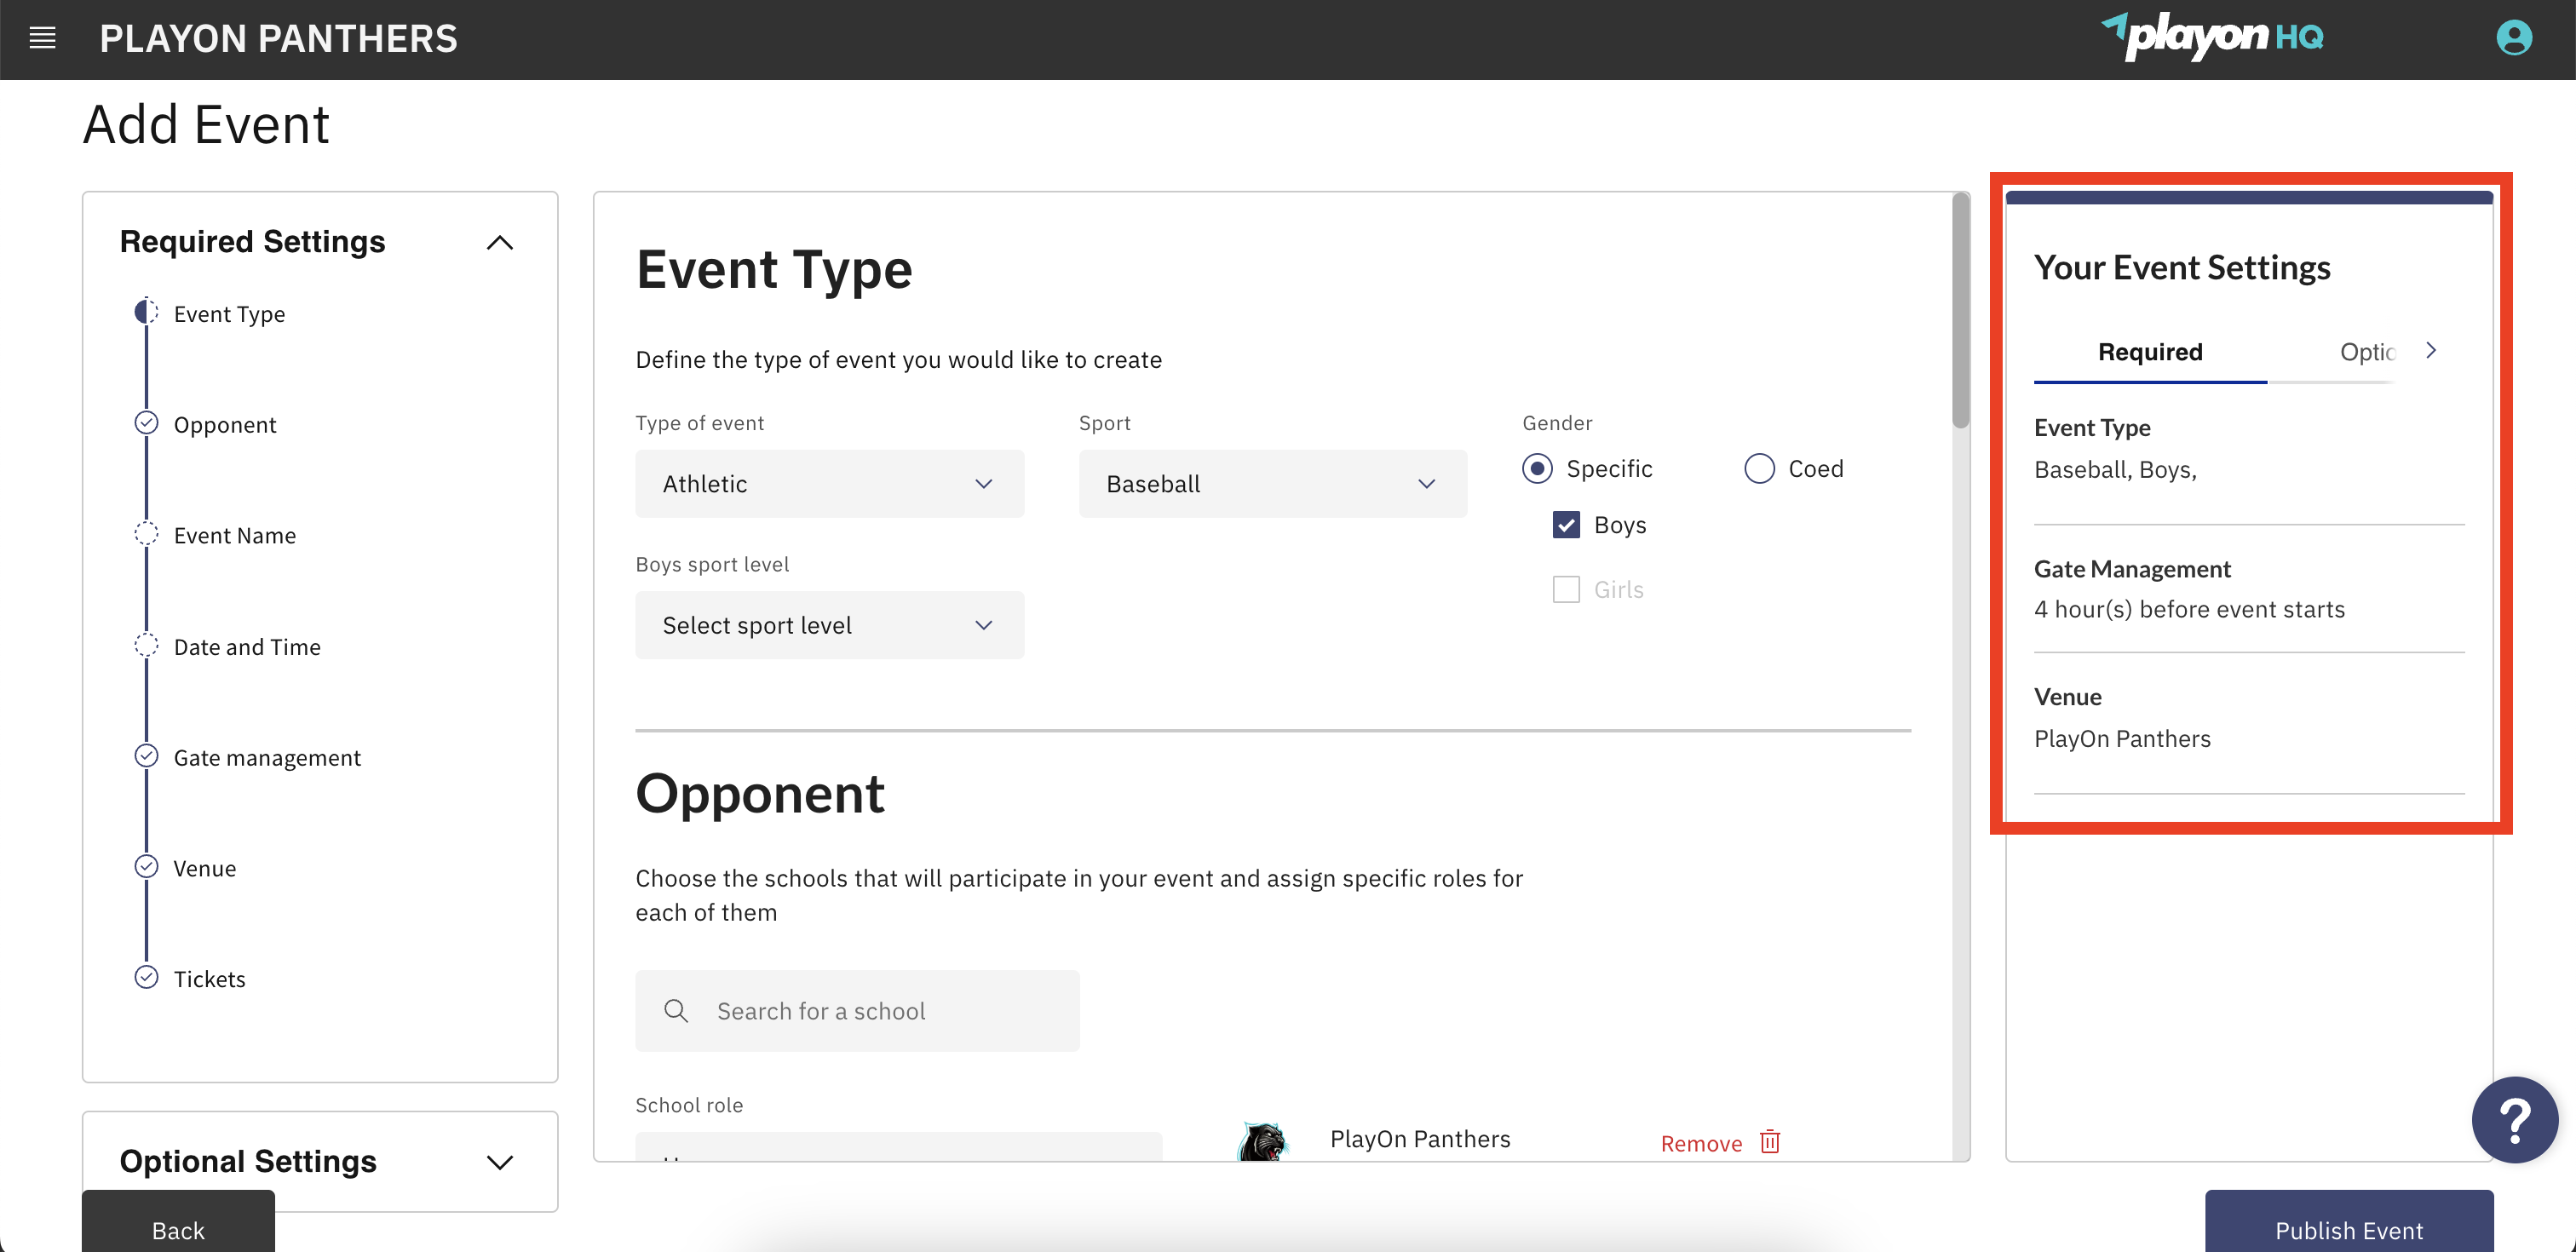Switch to the Required settings tab

[2149, 352]
